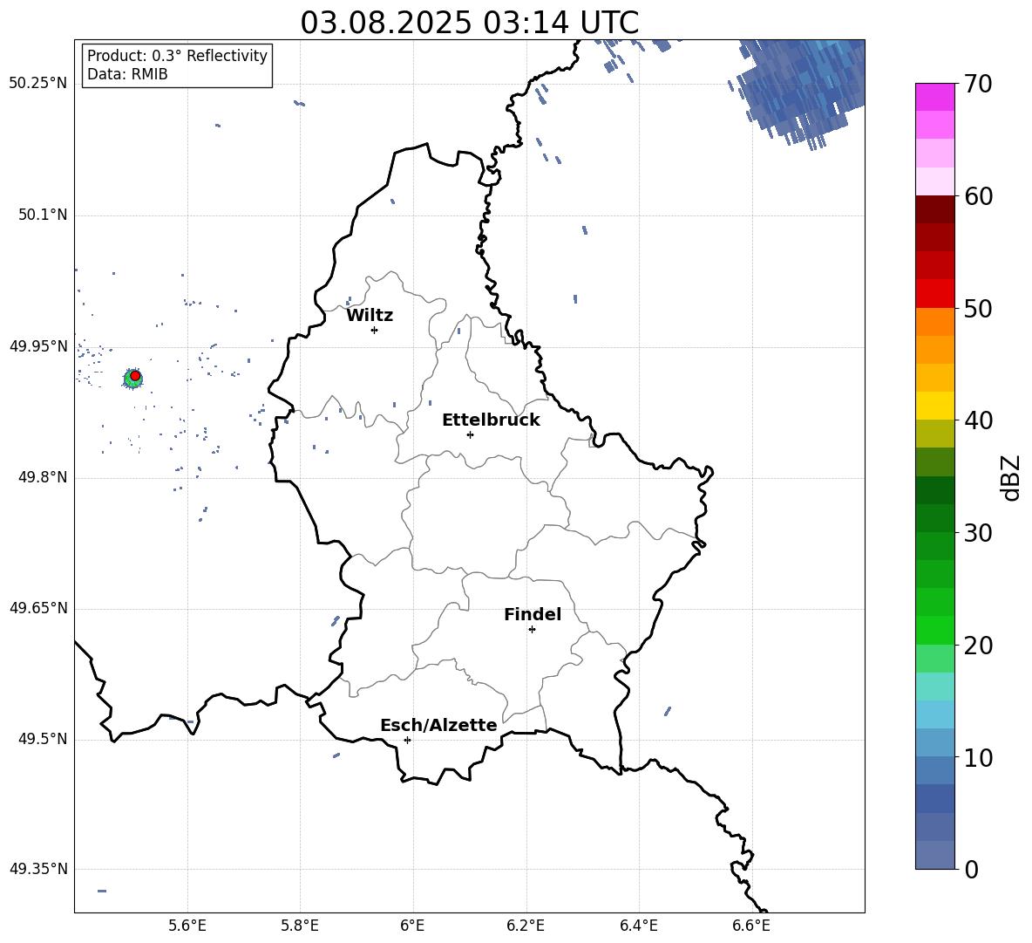
Task: Click the Esch/Alzette station label
Action: click(438, 725)
